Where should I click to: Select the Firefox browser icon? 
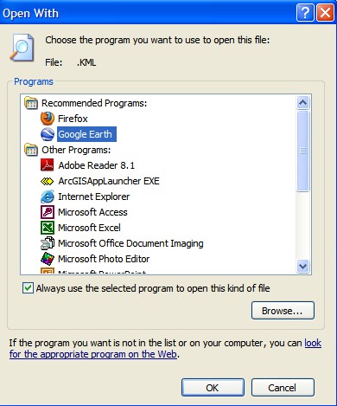(x=48, y=119)
